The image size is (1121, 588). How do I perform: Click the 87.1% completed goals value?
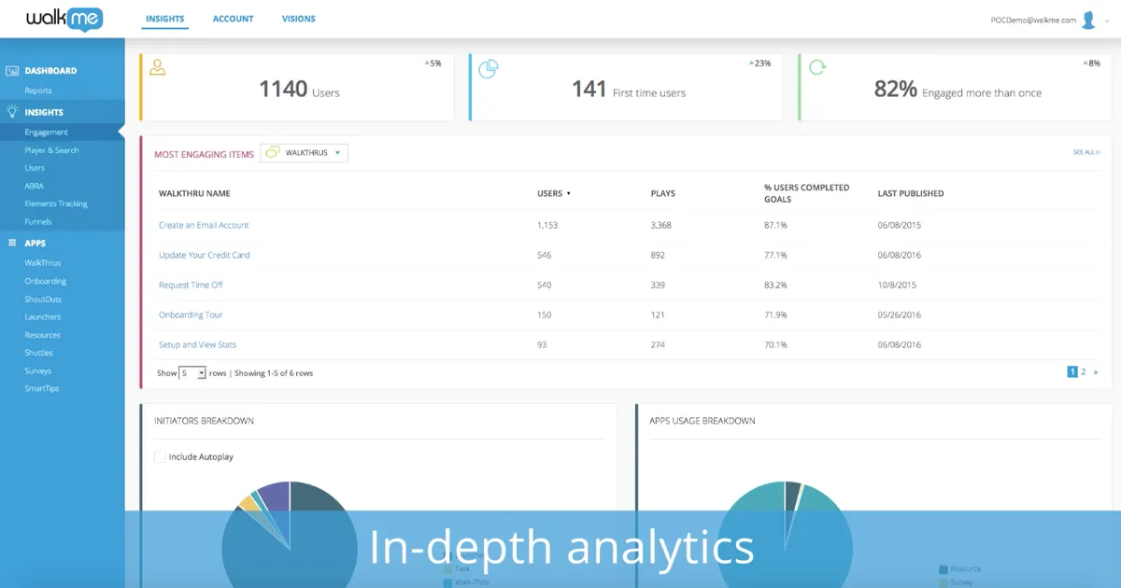775,225
